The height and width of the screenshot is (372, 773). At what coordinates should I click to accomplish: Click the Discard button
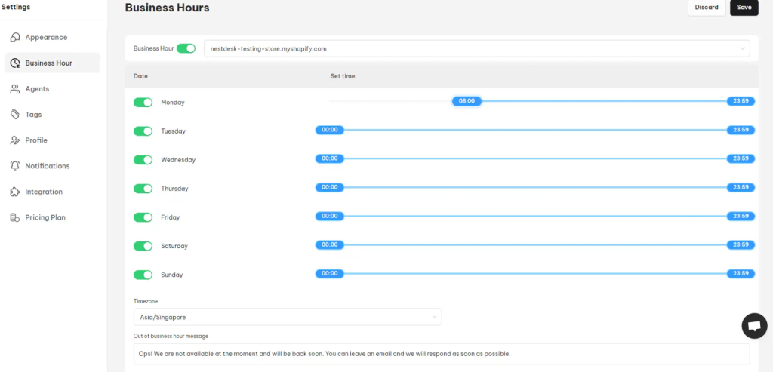(x=707, y=8)
